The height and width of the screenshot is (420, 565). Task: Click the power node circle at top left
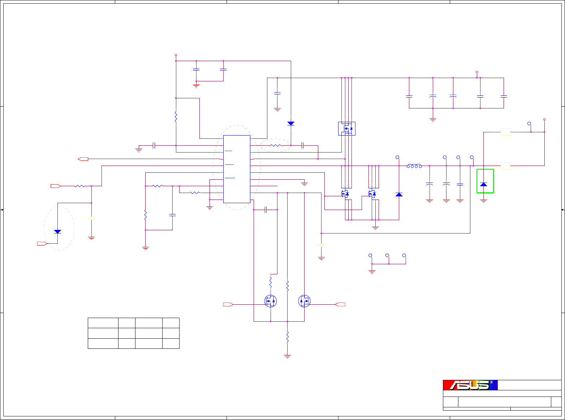[x=176, y=55]
